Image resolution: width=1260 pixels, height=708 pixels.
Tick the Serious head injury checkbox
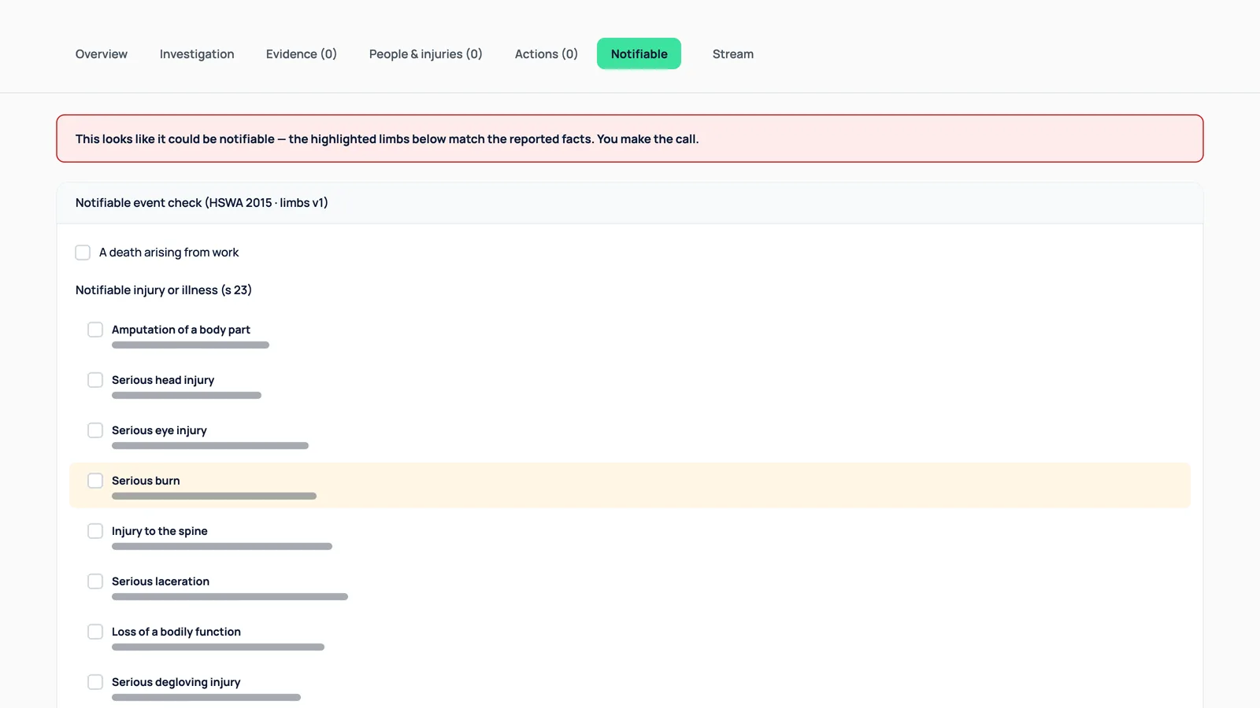(x=95, y=380)
